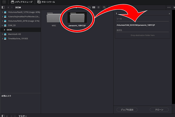Click the クローン button
The height and width of the screenshot is (117, 175).
(x=159, y=109)
